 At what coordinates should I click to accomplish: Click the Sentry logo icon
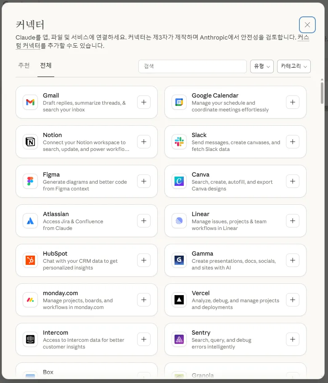tap(179, 339)
